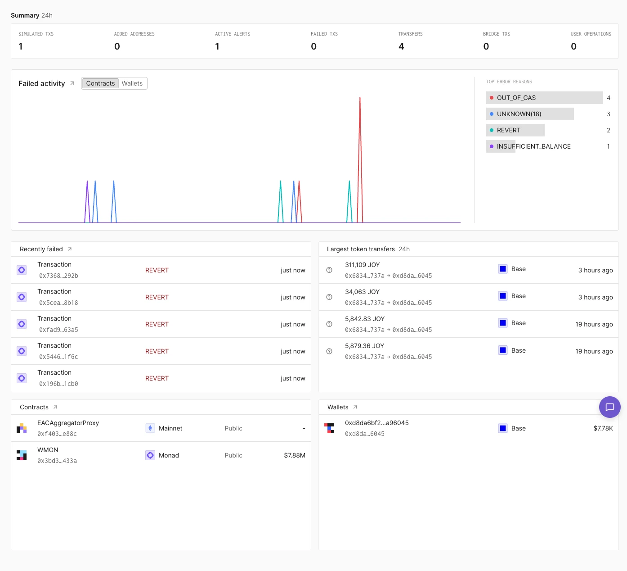The image size is (627, 571).
Task: Open the WMON contract name
Action: (x=48, y=450)
